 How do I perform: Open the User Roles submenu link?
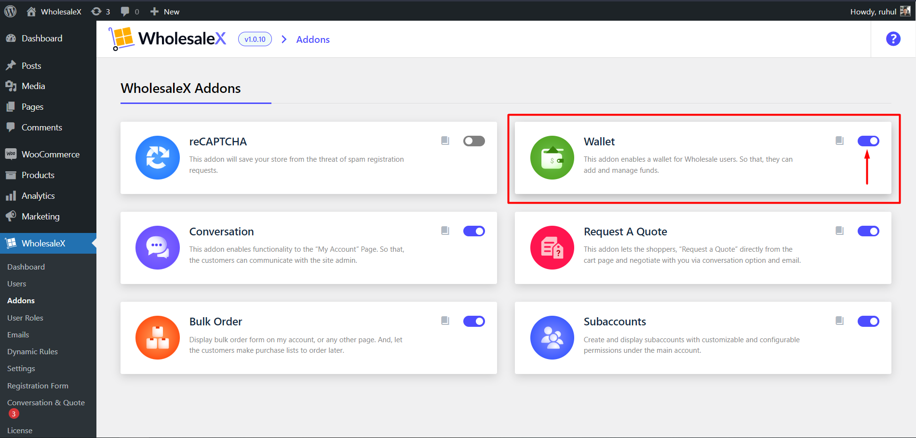point(25,318)
